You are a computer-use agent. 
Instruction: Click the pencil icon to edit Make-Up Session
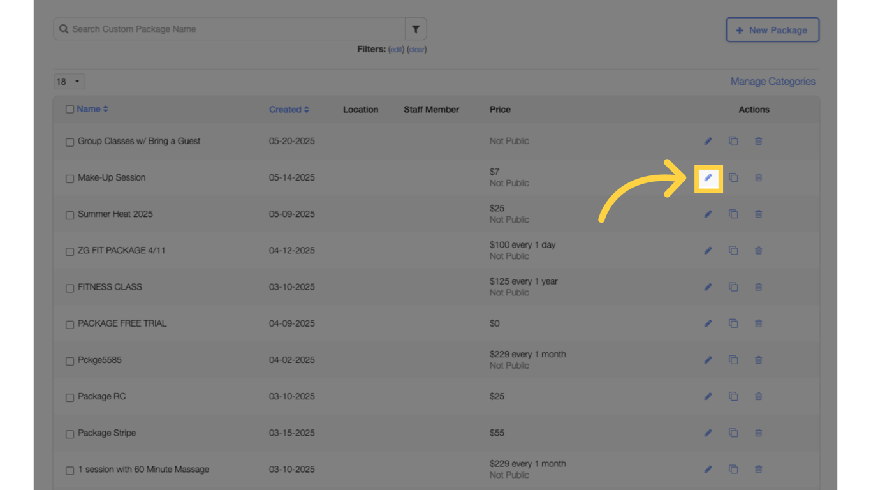pos(708,177)
